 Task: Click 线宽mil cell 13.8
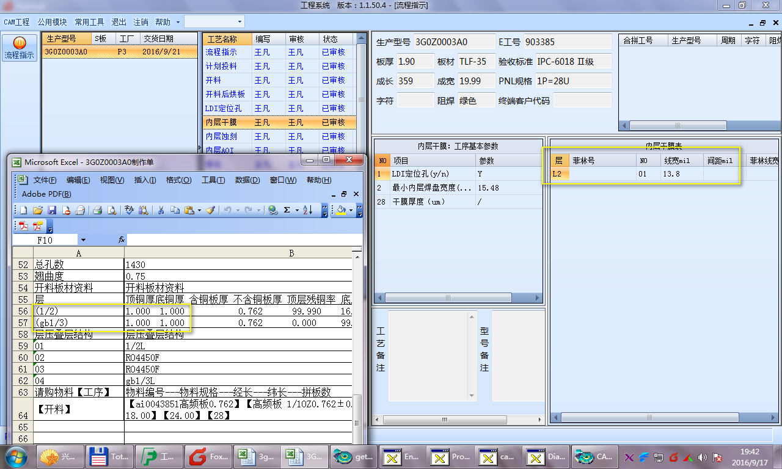[682, 173]
